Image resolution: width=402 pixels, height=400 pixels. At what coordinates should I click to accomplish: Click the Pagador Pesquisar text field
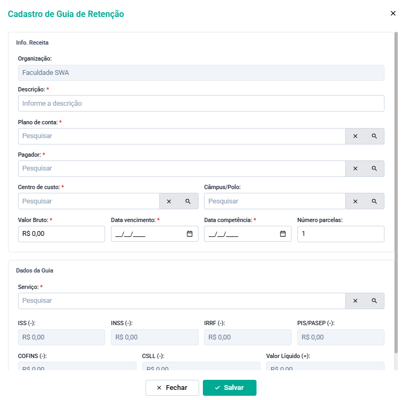(182, 168)
